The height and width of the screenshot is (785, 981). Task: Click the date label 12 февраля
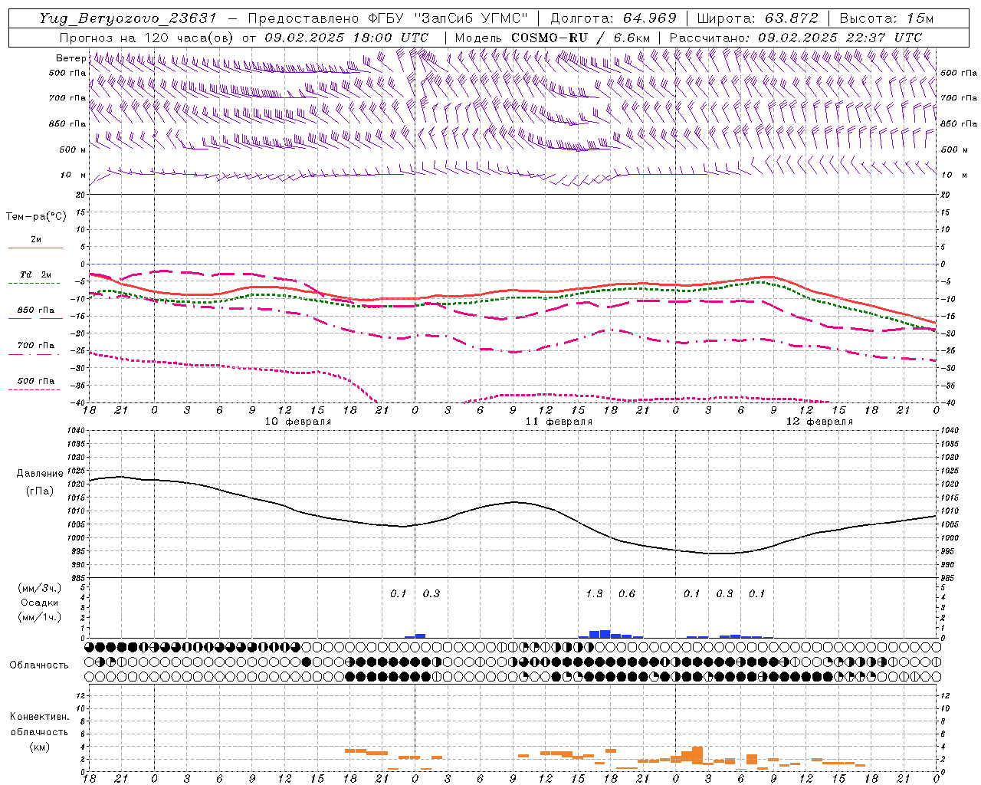pyautogui.click(x=819, y=422)
